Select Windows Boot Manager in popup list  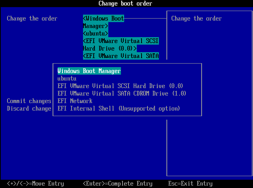point(89,71)
